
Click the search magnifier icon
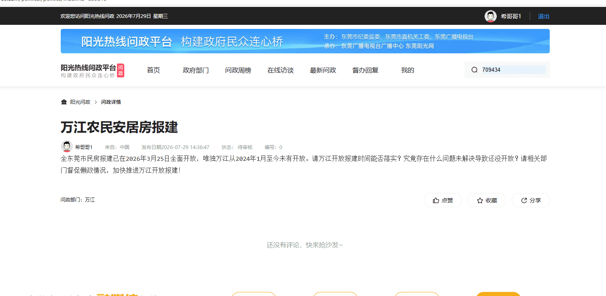click(474, 70)
